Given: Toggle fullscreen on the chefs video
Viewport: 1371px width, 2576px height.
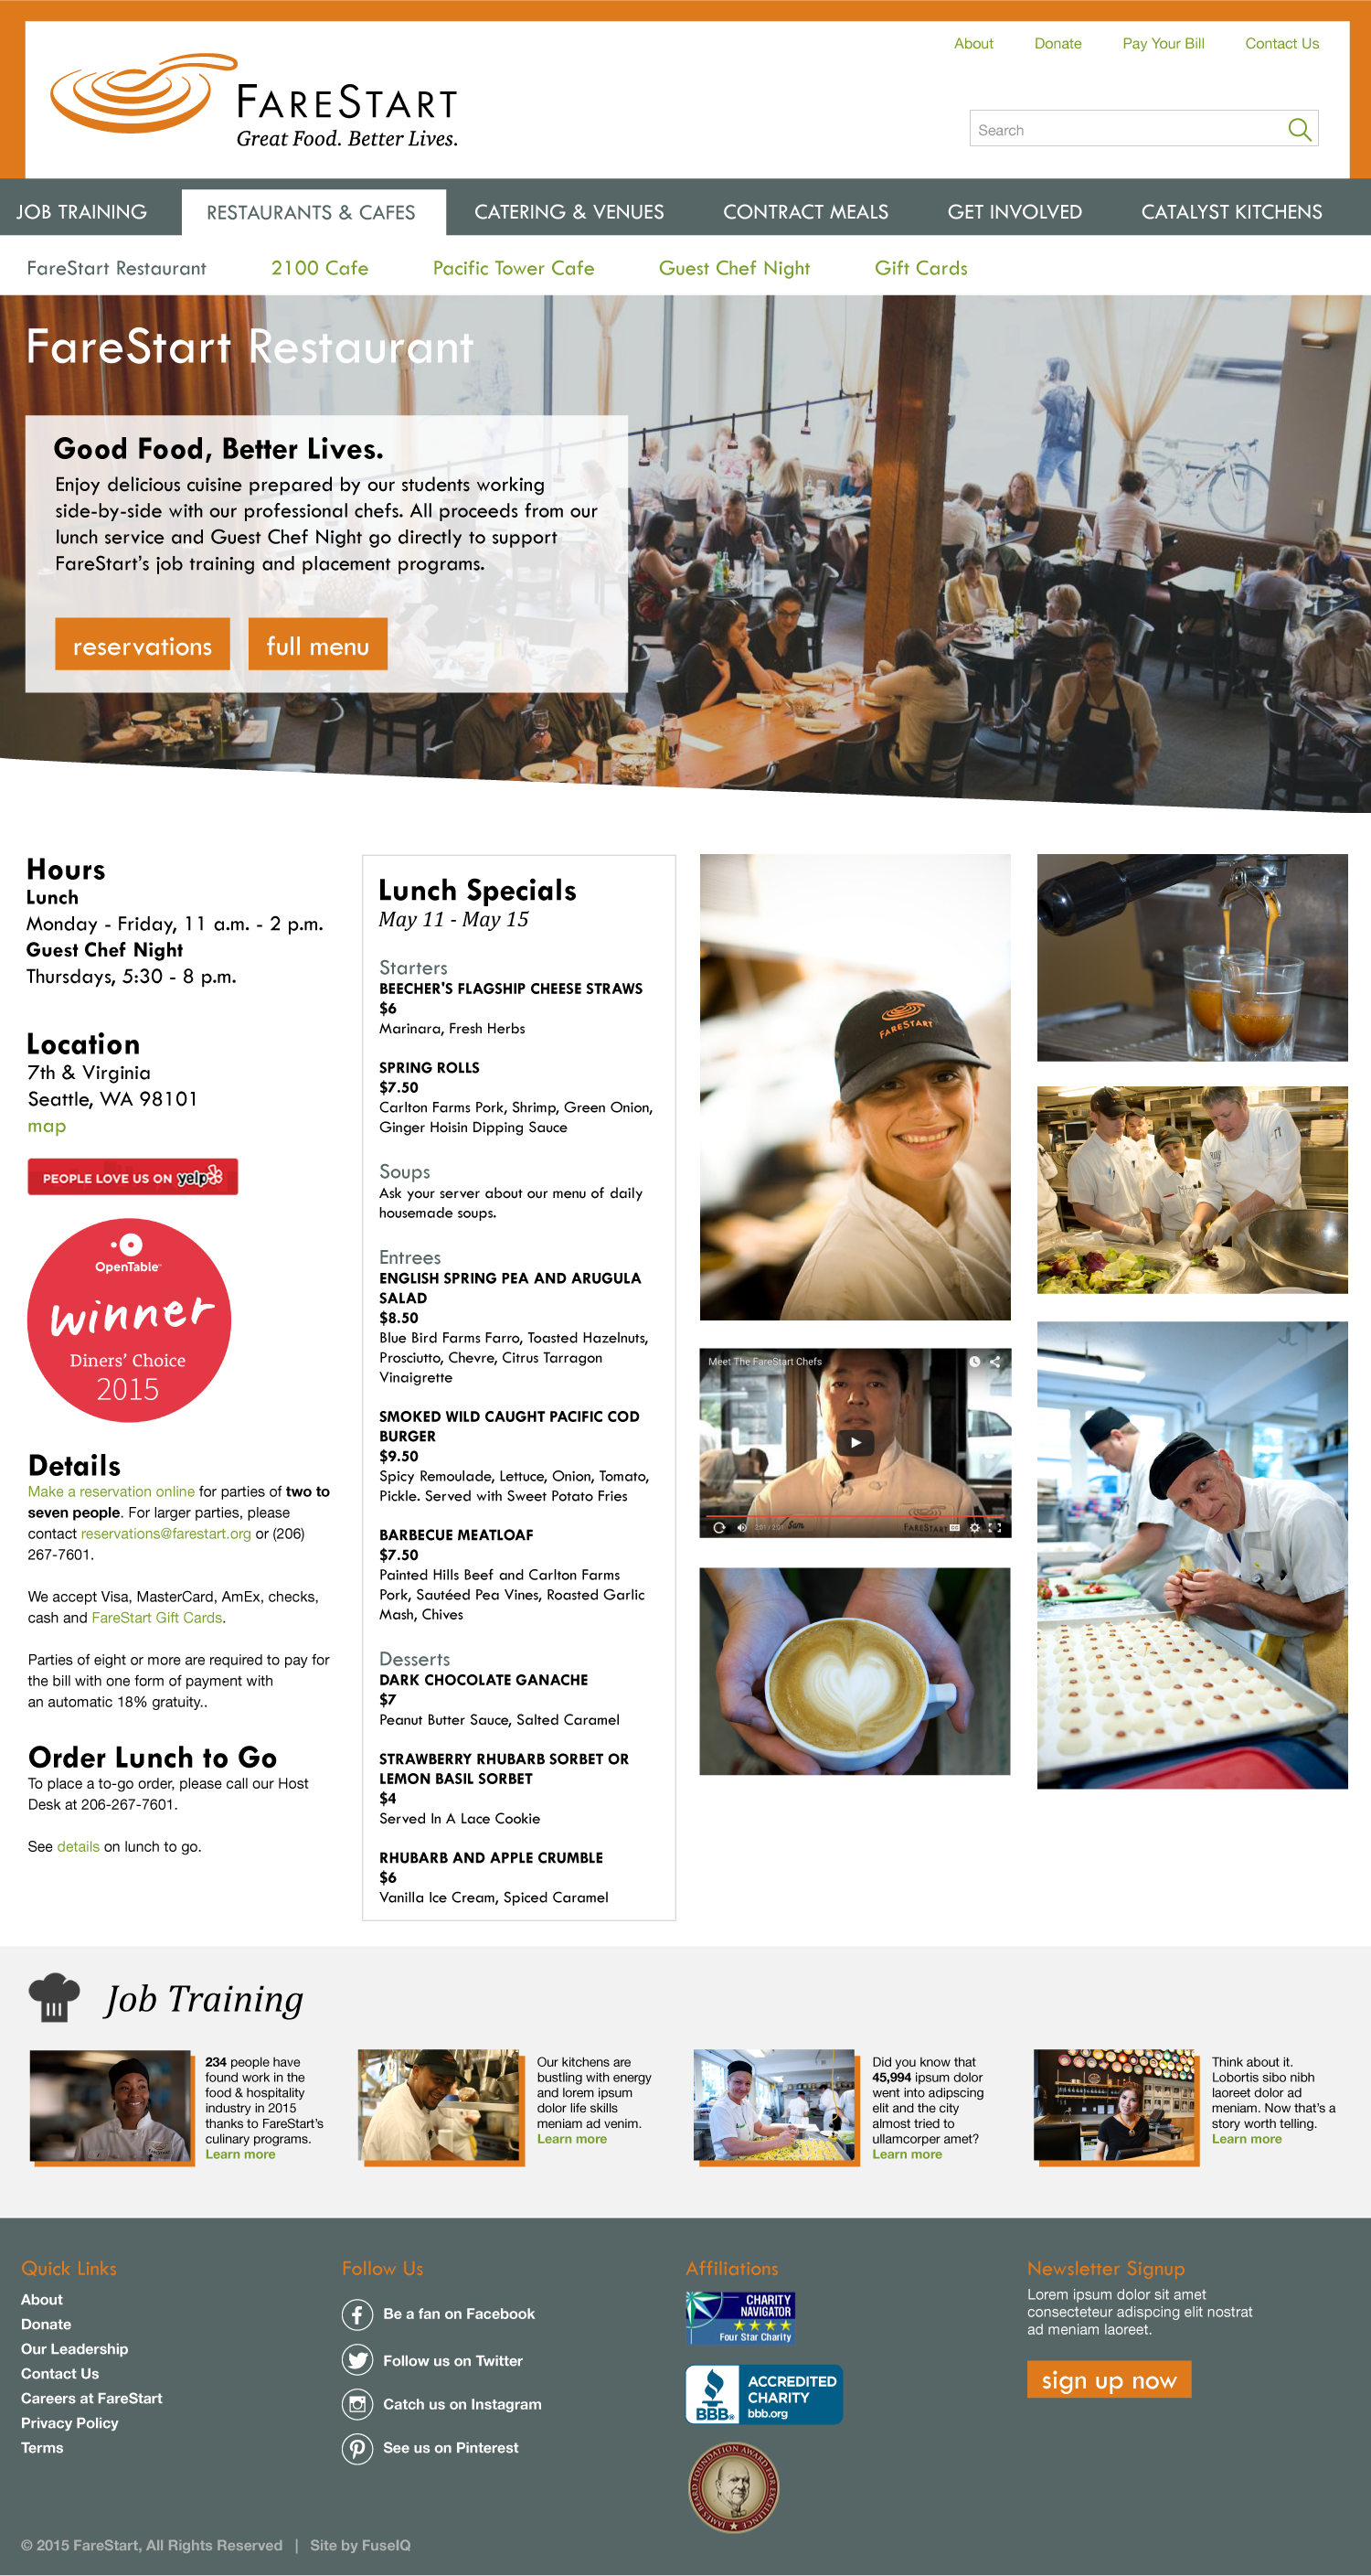Looking at the screenshot, I should (x=994, y=1527).
